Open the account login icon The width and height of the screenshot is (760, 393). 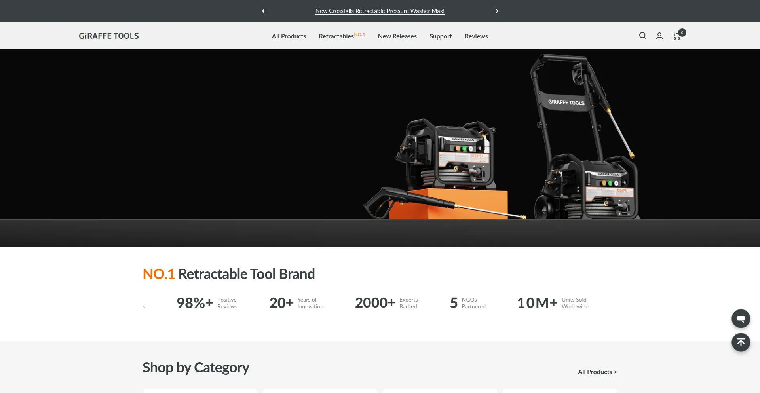click(x=659, y=36)
